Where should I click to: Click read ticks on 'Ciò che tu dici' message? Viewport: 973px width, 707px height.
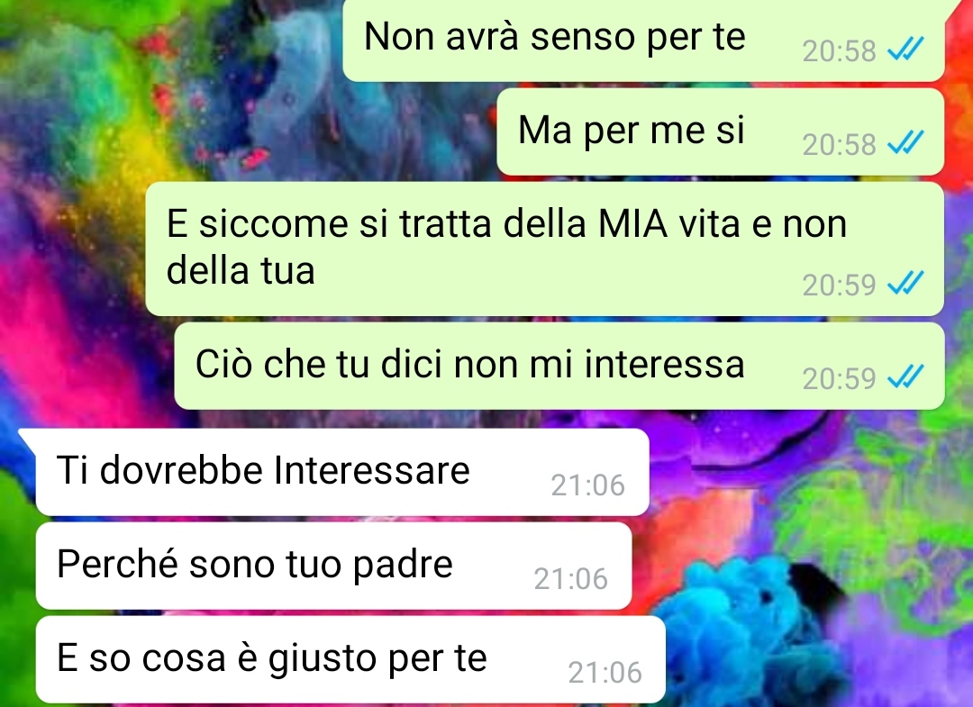pyautogui.click(x=906, y=376)
